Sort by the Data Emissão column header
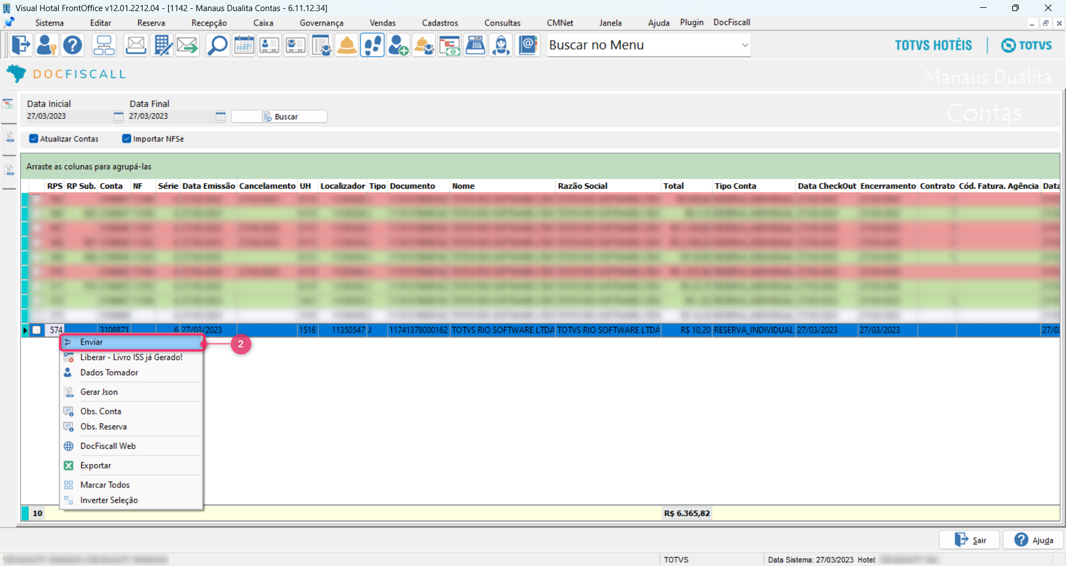The width and height of the screenshot is (1066, 566). [x=209, y=186]
